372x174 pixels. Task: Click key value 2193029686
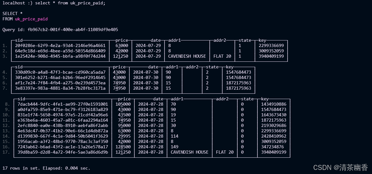point(274,125)
